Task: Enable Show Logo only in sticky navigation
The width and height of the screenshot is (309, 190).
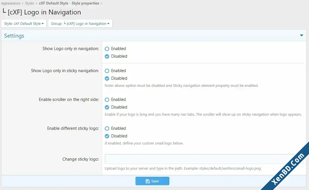Action: click(107, 71)
